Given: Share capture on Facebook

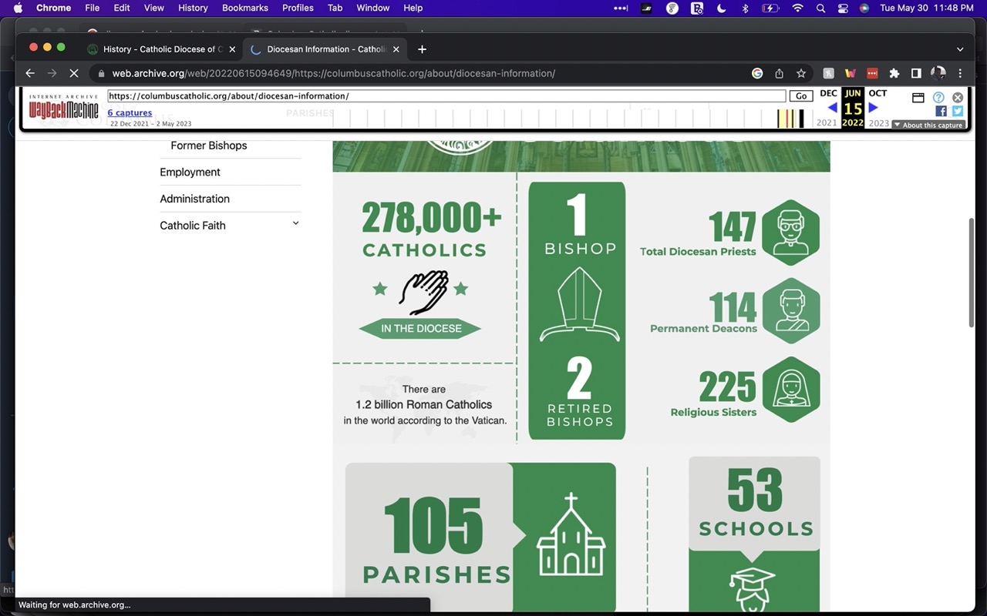Looking at the screenshot, I should (941, 112).
